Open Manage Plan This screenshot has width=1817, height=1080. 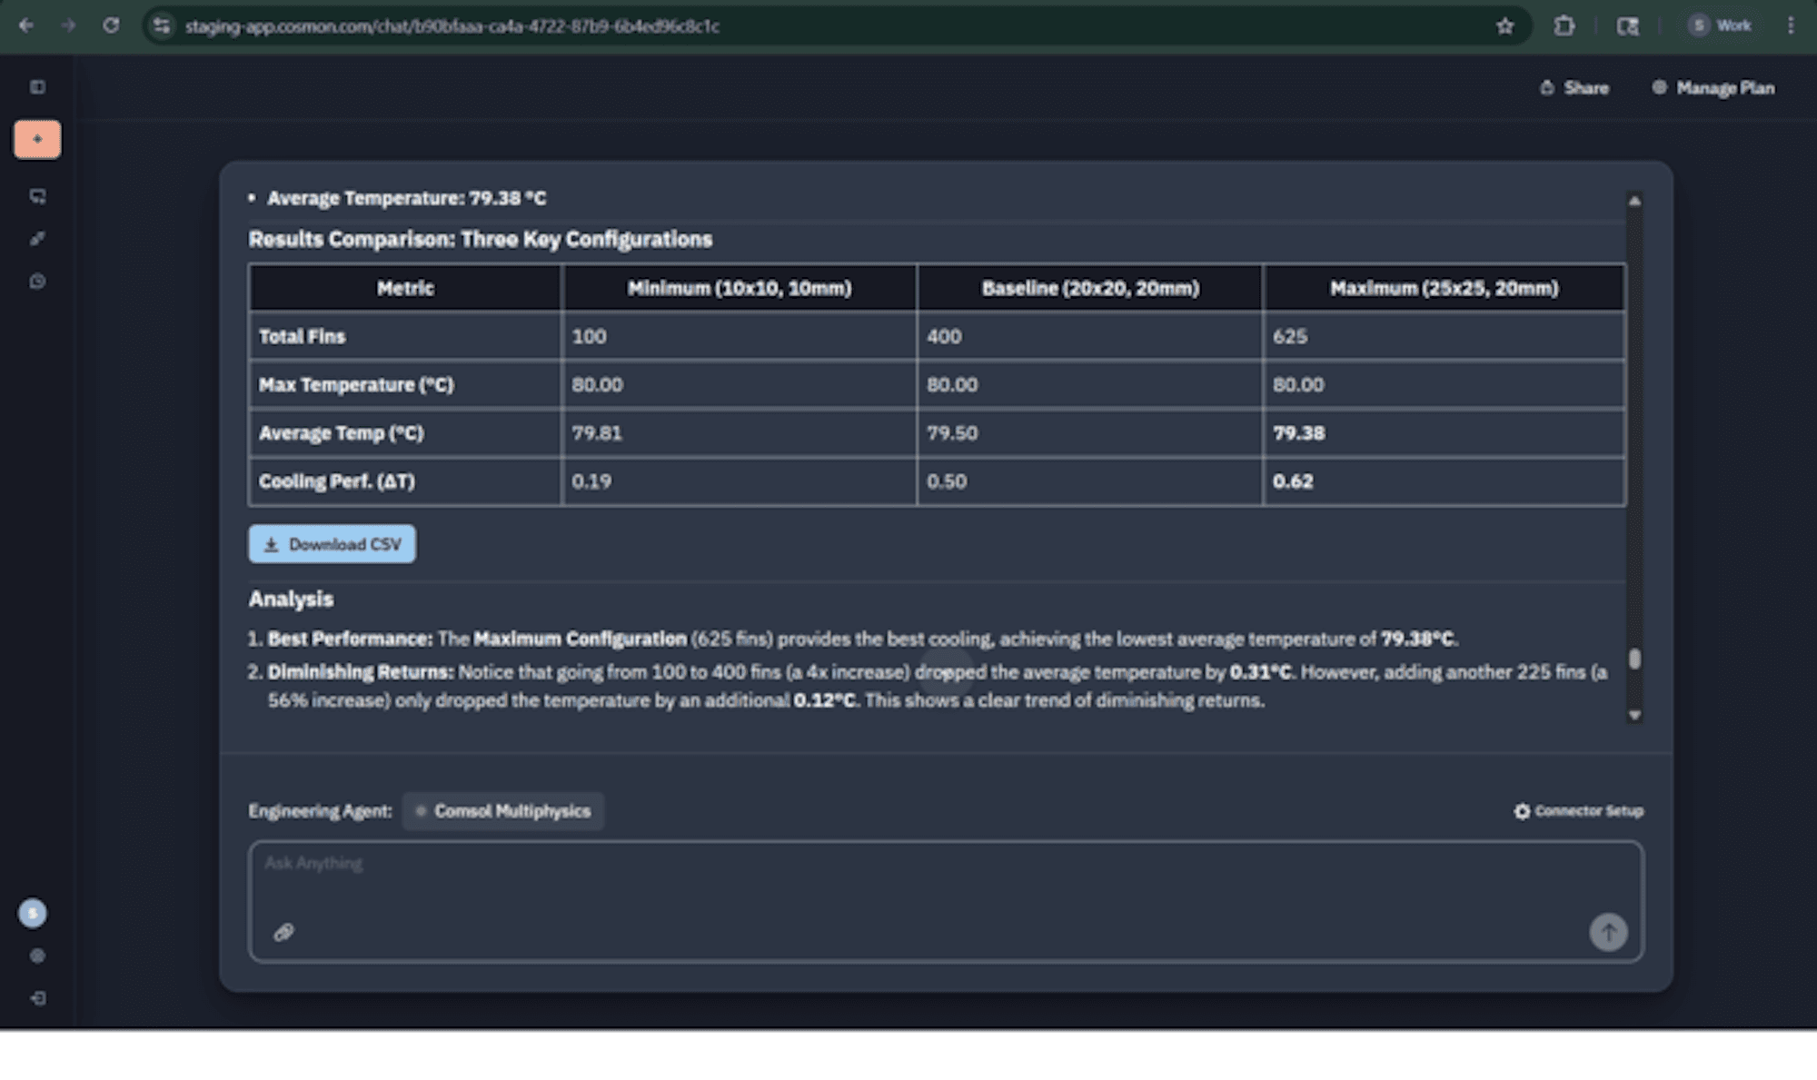coord(1713,88)
